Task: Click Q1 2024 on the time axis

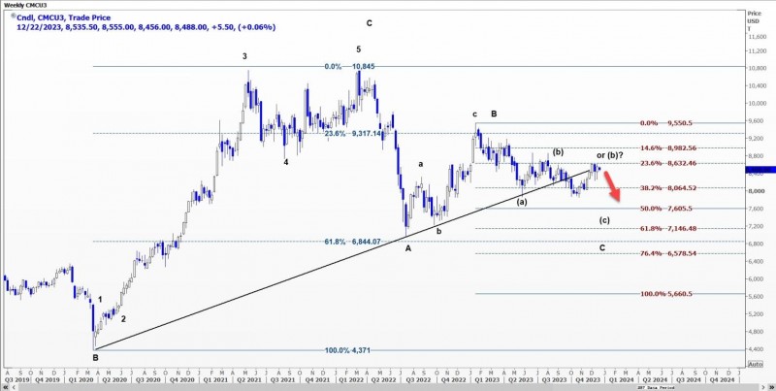Action: (x=622, y=379)
